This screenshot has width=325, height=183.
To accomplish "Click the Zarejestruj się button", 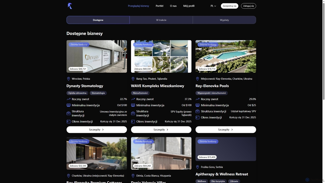I will click(230, 6).
